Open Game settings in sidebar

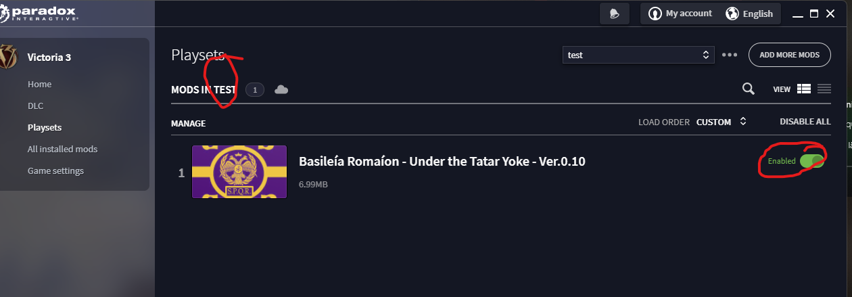55,171
